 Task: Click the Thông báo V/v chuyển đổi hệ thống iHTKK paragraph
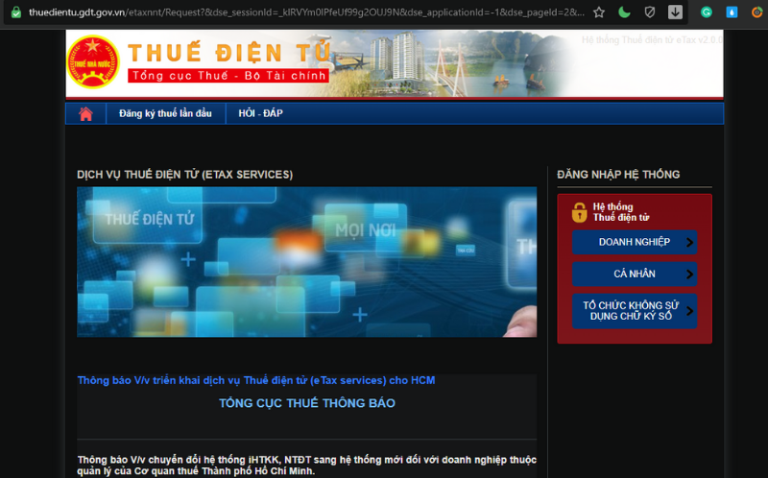307,466
